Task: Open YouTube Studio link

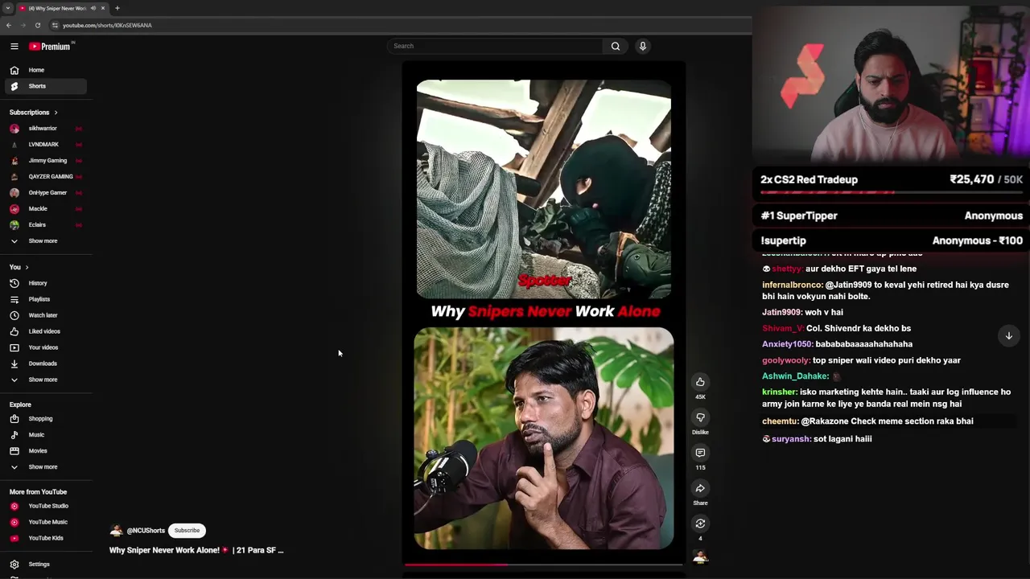Action: click(x=47, y=506)
